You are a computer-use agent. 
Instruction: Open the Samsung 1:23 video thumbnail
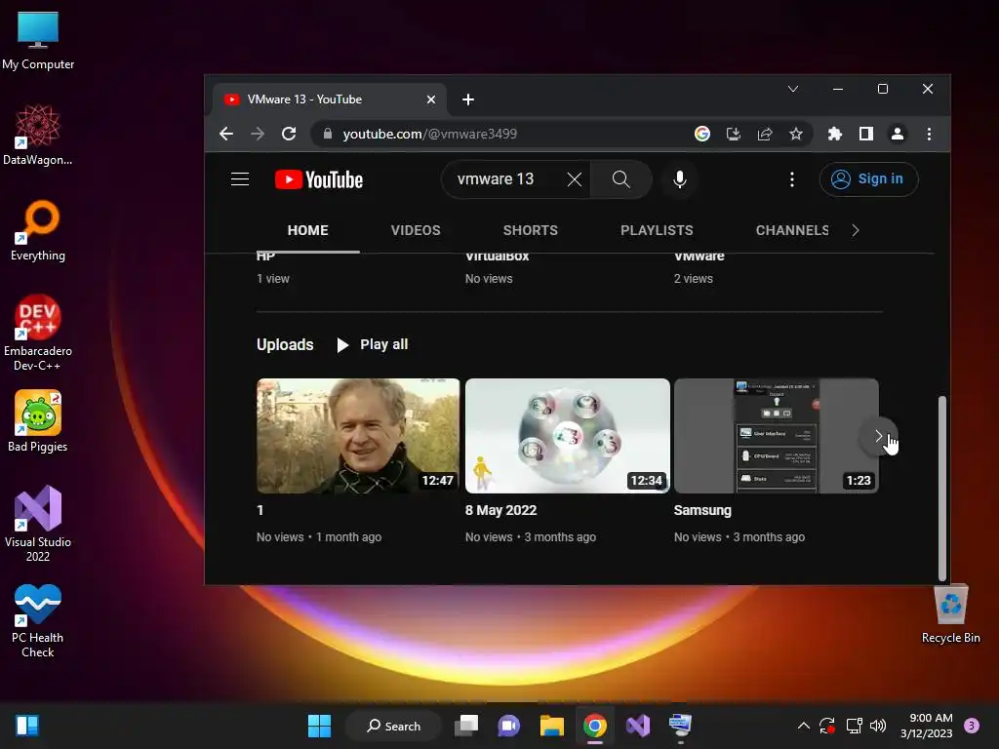(x=776, y=436)
